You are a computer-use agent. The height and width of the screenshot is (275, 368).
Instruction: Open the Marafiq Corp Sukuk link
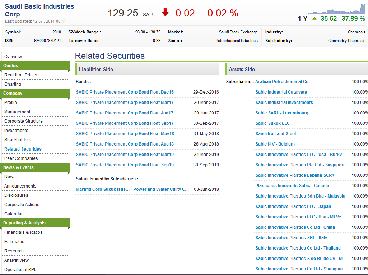pos(103,189)
